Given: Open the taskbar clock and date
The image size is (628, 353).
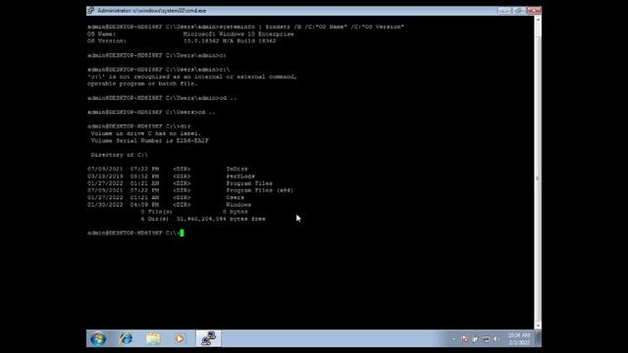Looking at the screenshot, I should click(519, 339).
